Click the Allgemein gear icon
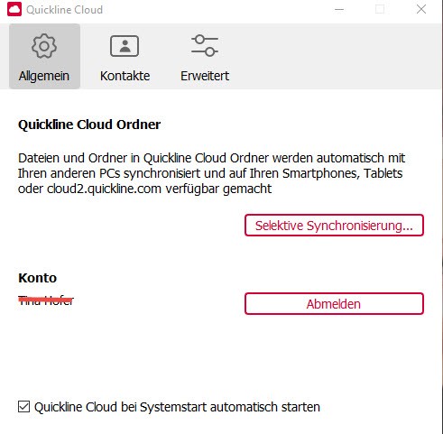 tap(44, 46)
